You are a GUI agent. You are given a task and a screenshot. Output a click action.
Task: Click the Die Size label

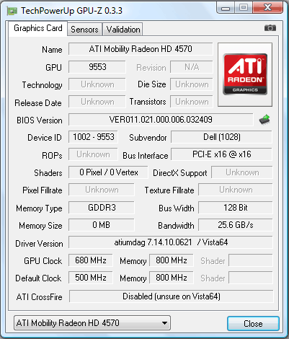point(152,84)
